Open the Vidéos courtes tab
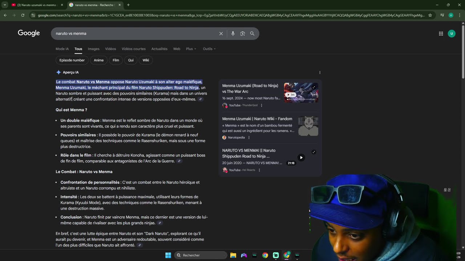Viewport: 465px width, 261px height. [x=134, y=49]
